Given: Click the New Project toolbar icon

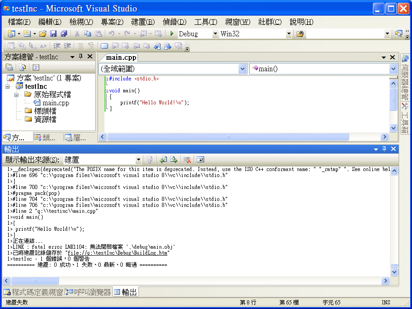Looking at the screenshot, I should pyautogui.click(x=11, y=34).
